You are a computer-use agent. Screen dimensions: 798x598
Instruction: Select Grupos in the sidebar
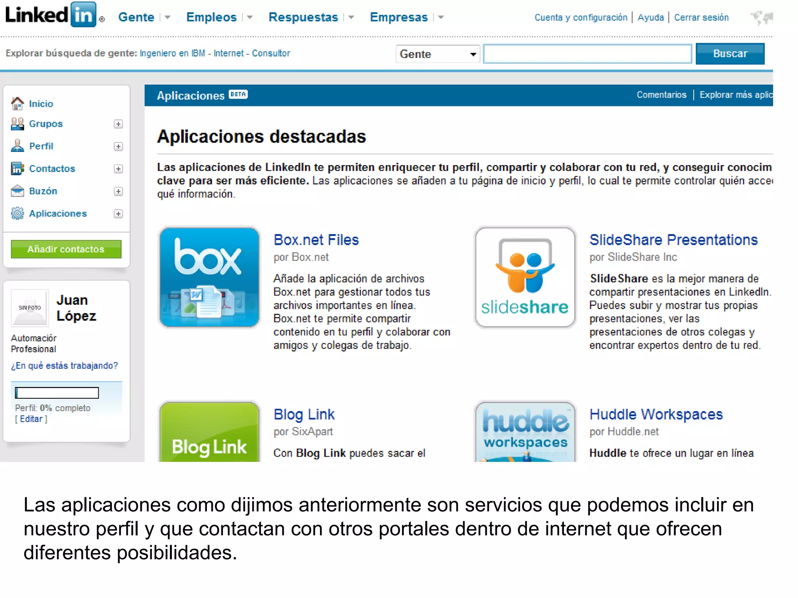coord(46,124)
